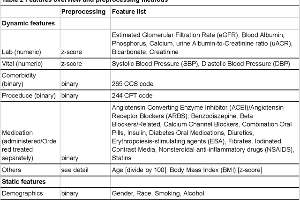Click the "Comorbidity (binary)" row label

pos(19,79)
